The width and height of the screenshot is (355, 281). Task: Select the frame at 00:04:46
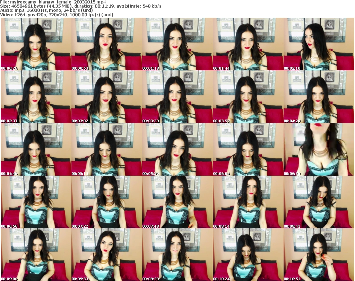pyautogui.click(x=36, y=149)
